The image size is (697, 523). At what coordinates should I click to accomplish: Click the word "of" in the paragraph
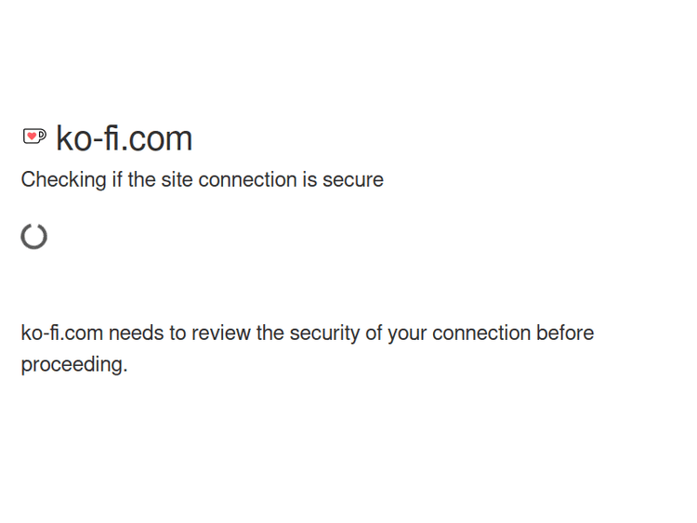click(374, 333)
